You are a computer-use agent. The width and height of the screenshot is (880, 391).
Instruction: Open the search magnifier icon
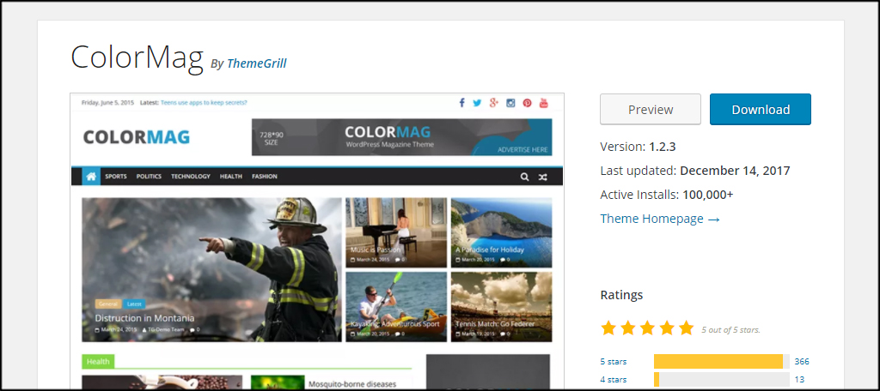pyautogui.click(x=524, y=177)
